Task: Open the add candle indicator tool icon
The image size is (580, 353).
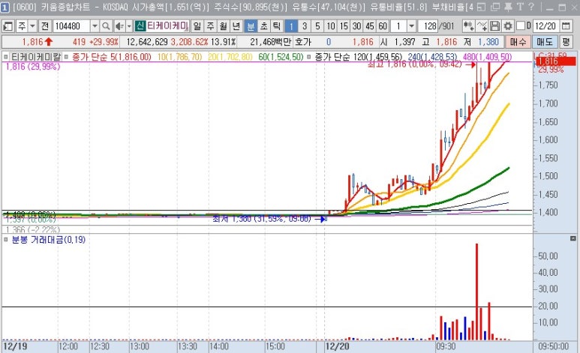Action: (x=468, y=26)
